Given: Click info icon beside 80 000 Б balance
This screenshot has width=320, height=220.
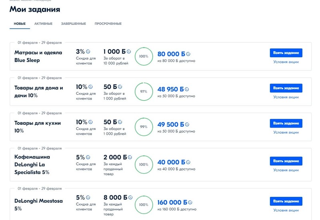Looking at the screenshot, I should 188,54.
